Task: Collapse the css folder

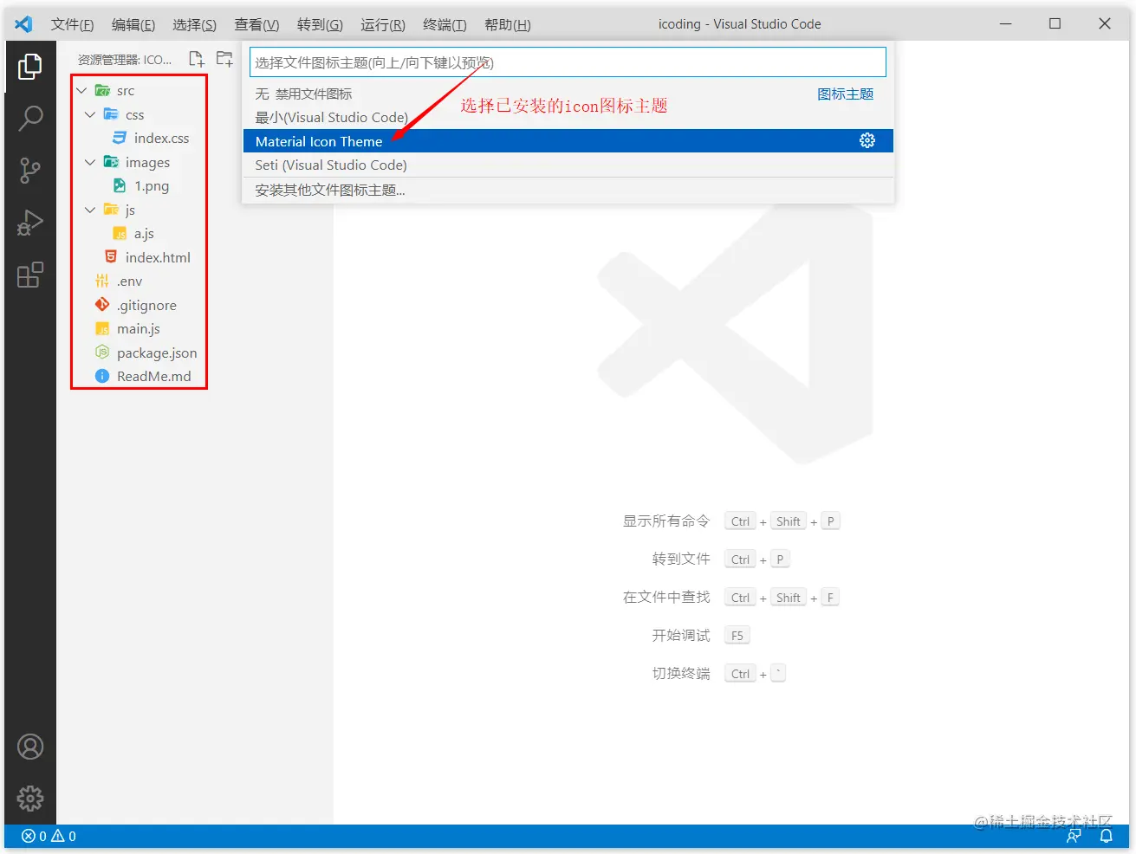Action: pos(90,114)
